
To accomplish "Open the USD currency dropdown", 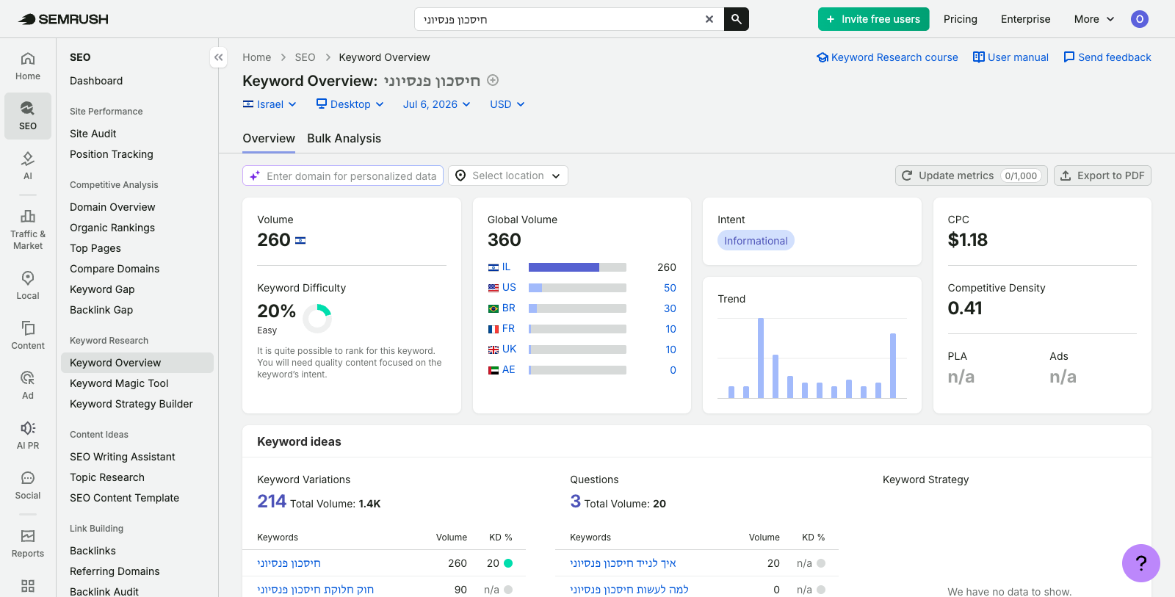I will (x=507, y=104).
